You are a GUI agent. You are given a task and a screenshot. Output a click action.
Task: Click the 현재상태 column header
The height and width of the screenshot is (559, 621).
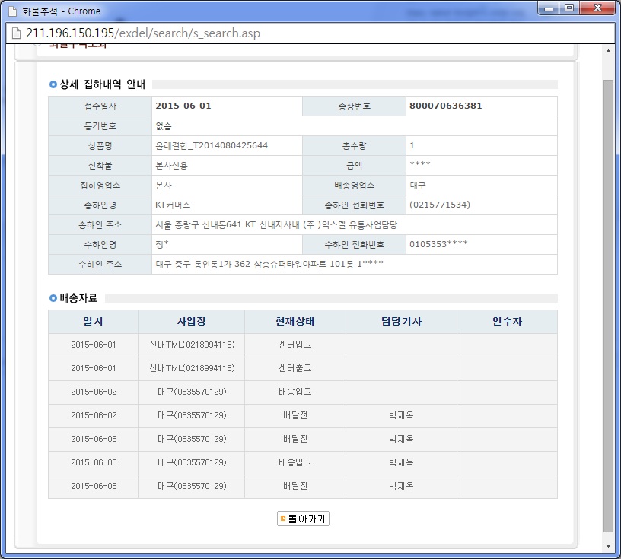[x=295, y=322]
